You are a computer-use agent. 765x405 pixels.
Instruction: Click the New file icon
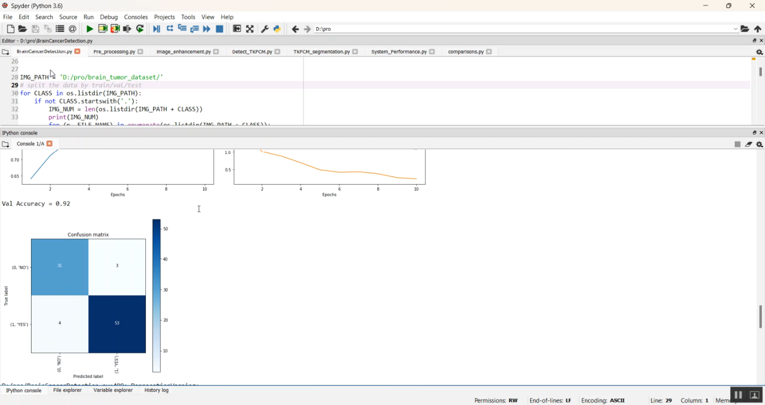tap(10, 29)
